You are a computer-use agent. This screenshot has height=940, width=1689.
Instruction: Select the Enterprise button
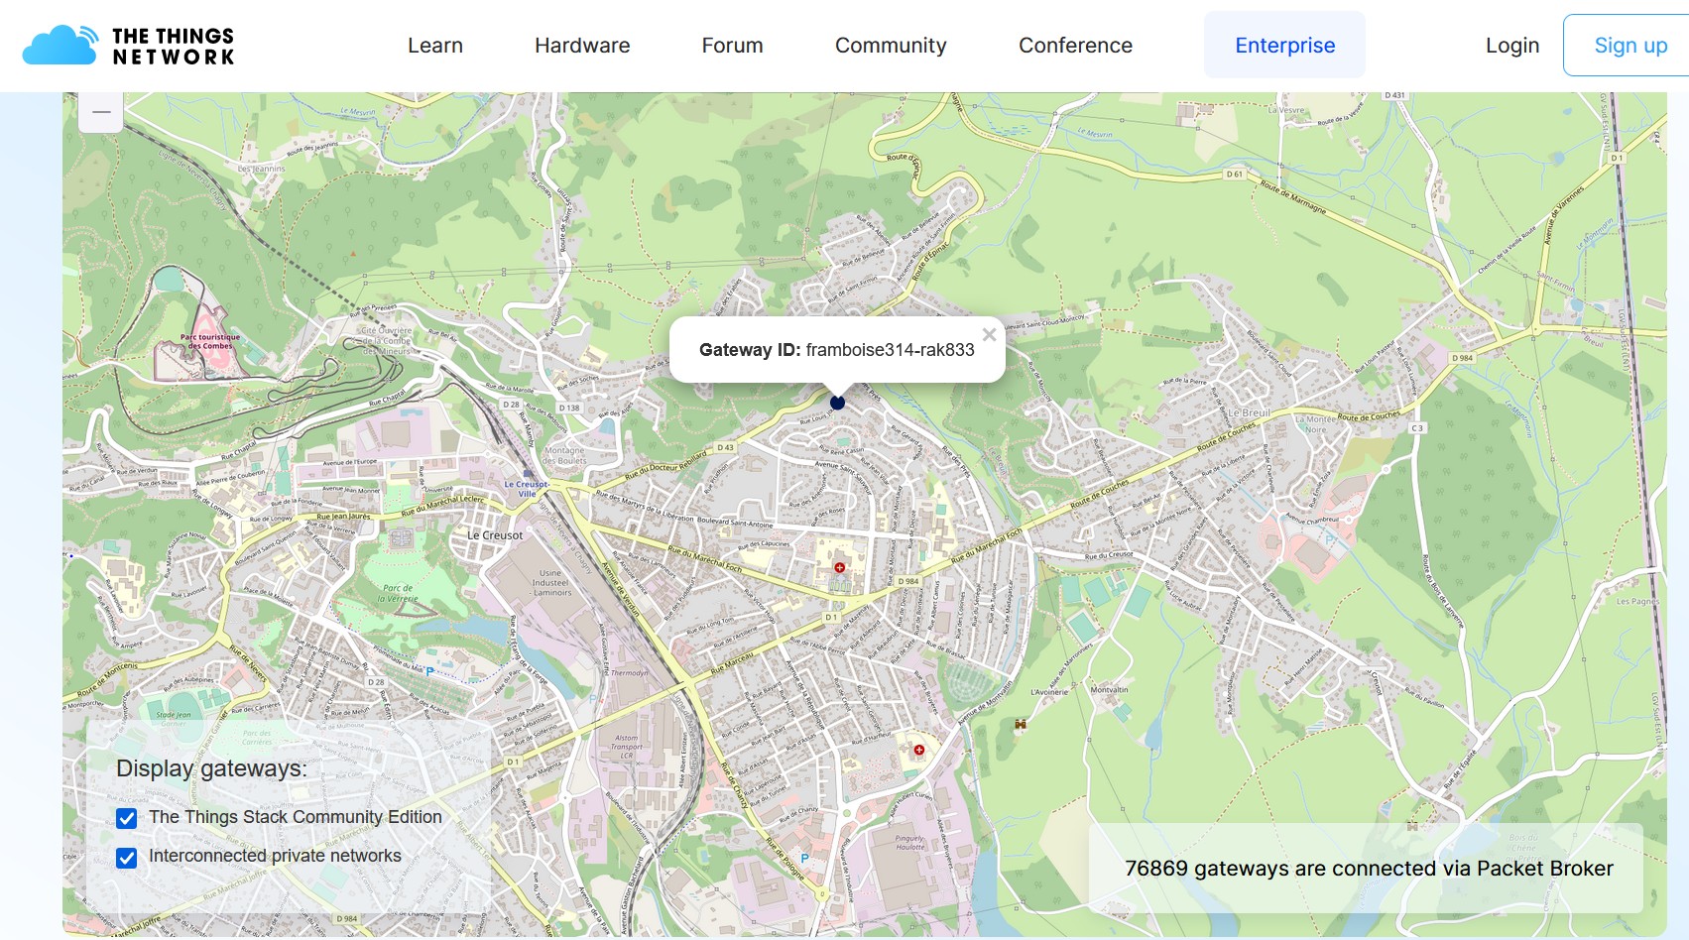click(1284, 45)
